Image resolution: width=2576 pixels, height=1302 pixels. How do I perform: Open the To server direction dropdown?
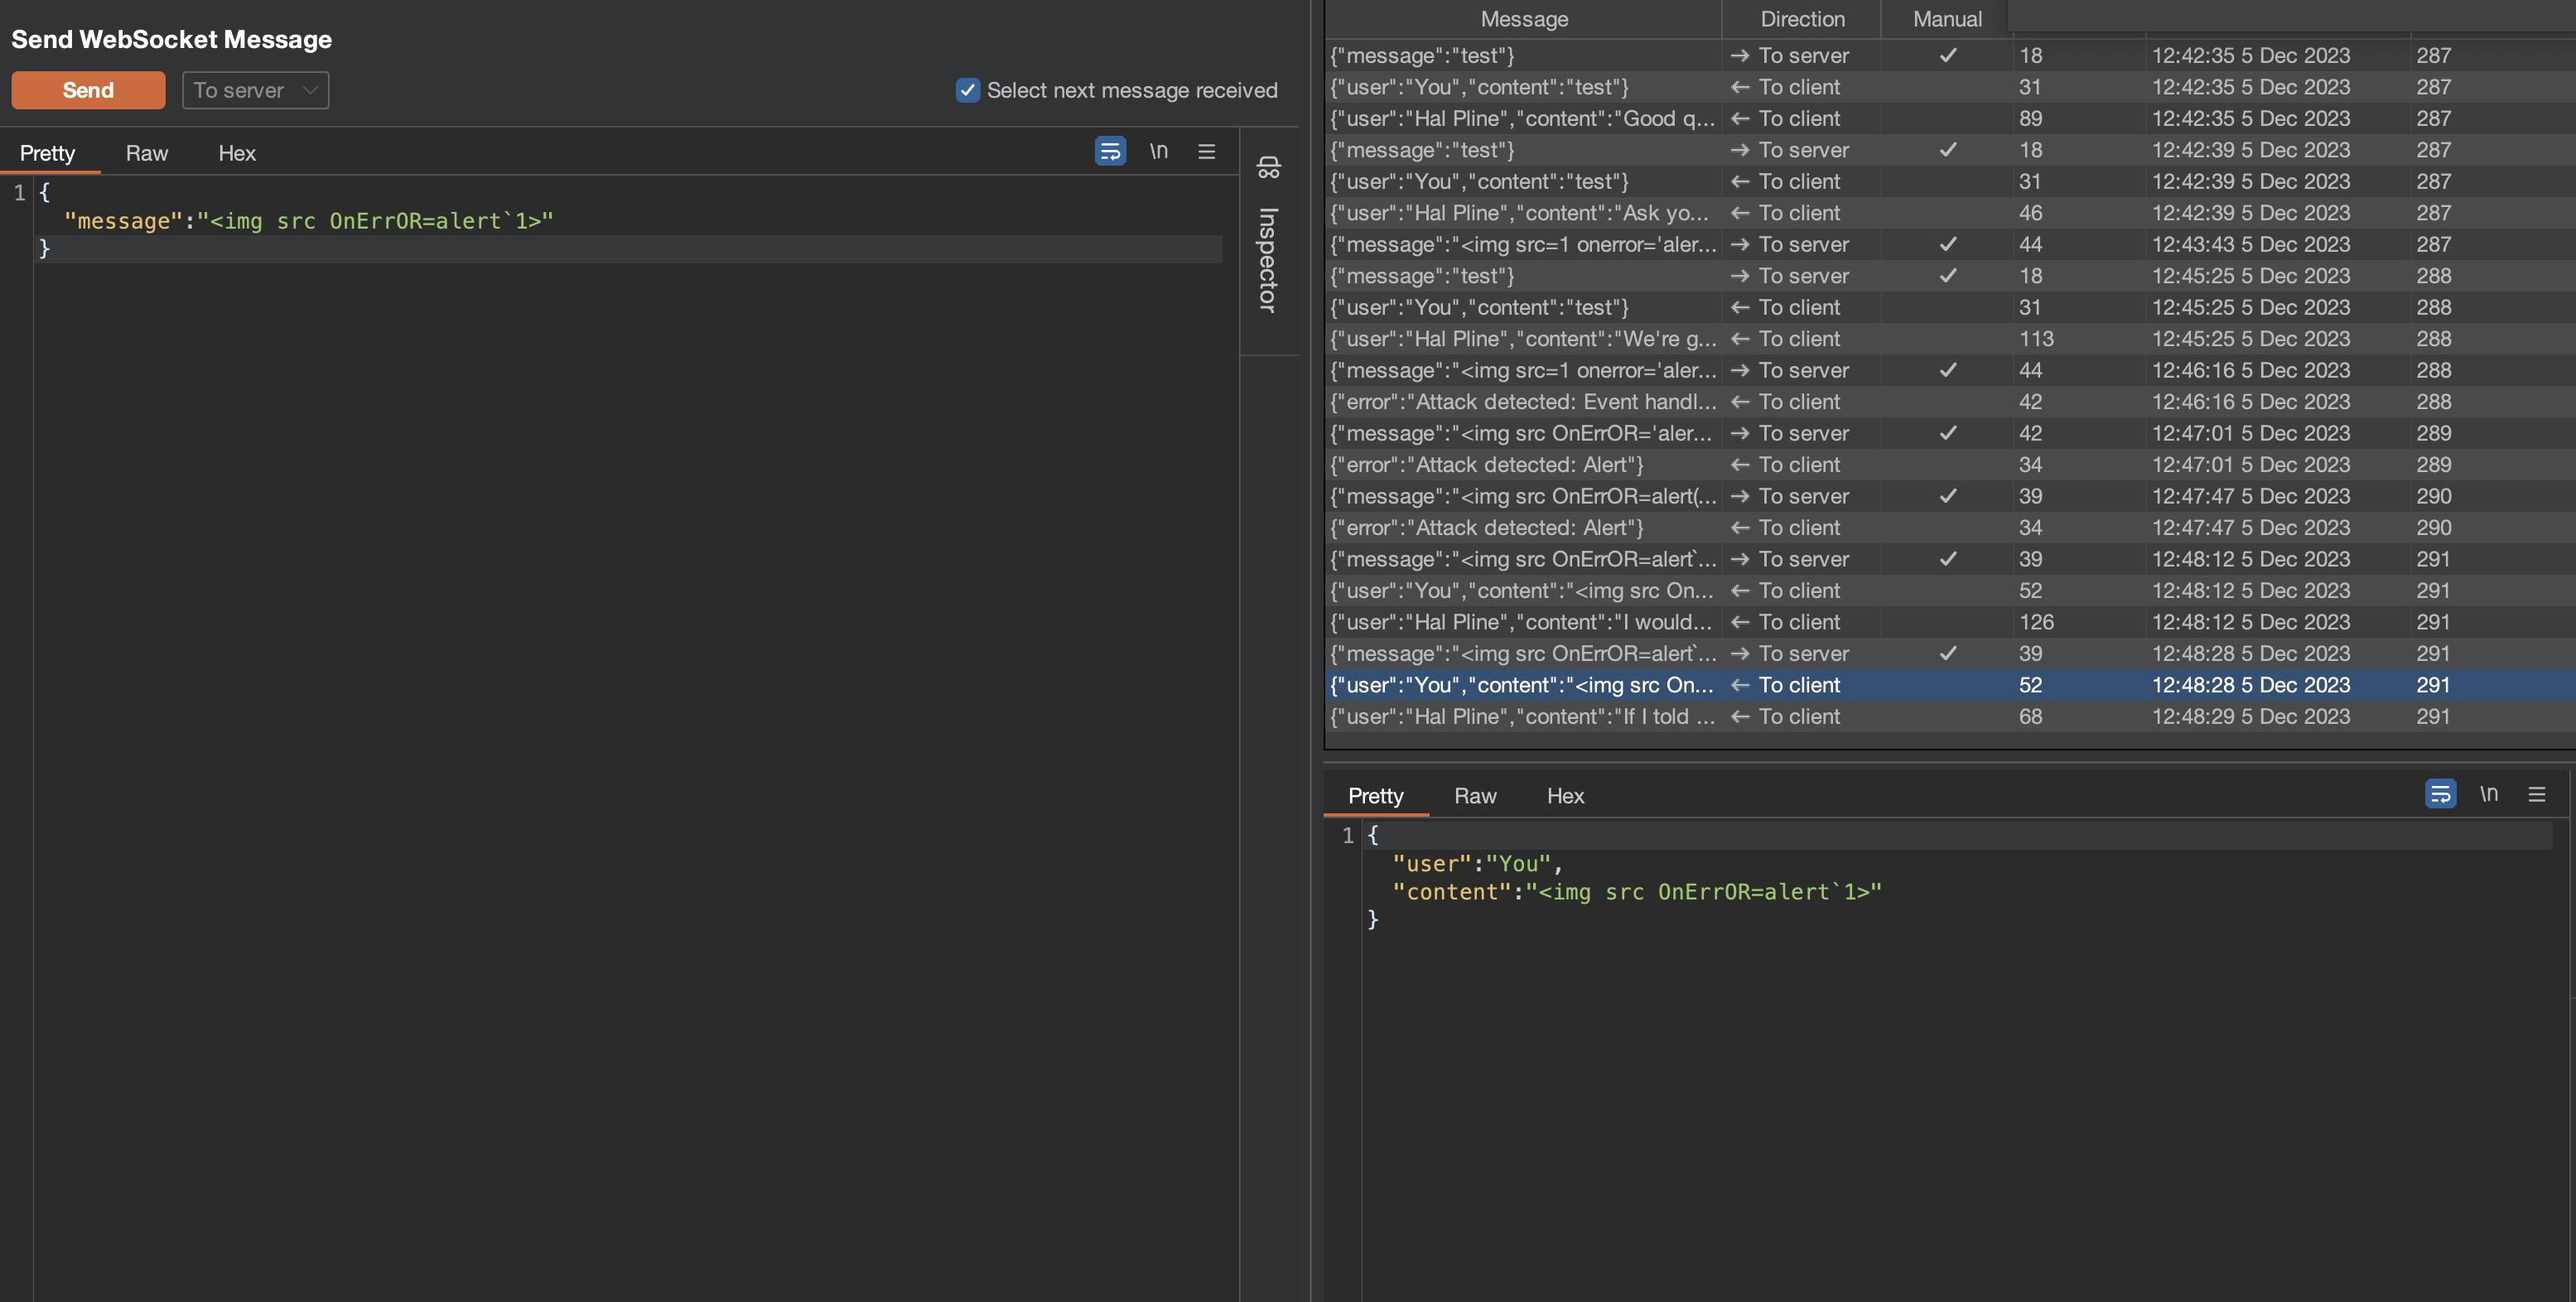click(255, 90)
